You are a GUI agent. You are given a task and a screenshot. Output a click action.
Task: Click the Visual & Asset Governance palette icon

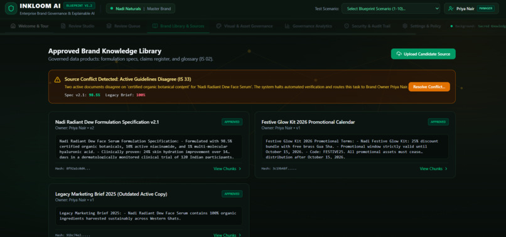coord(219,26)
